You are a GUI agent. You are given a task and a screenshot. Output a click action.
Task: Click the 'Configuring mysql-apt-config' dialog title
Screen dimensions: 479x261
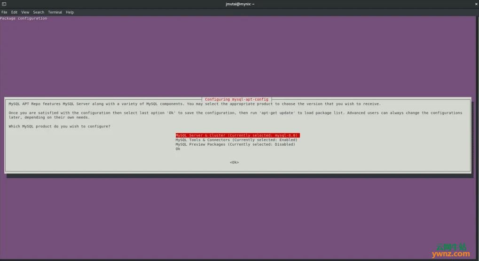point(236,99)
